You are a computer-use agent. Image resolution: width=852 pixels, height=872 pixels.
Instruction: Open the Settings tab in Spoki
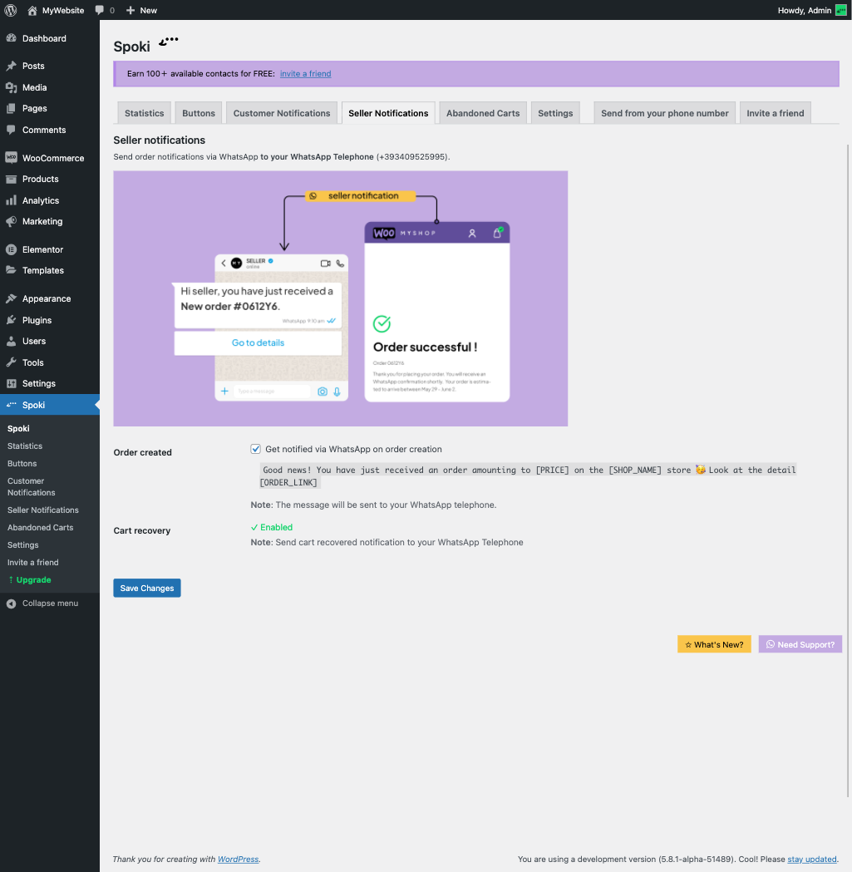pos(555,113)
